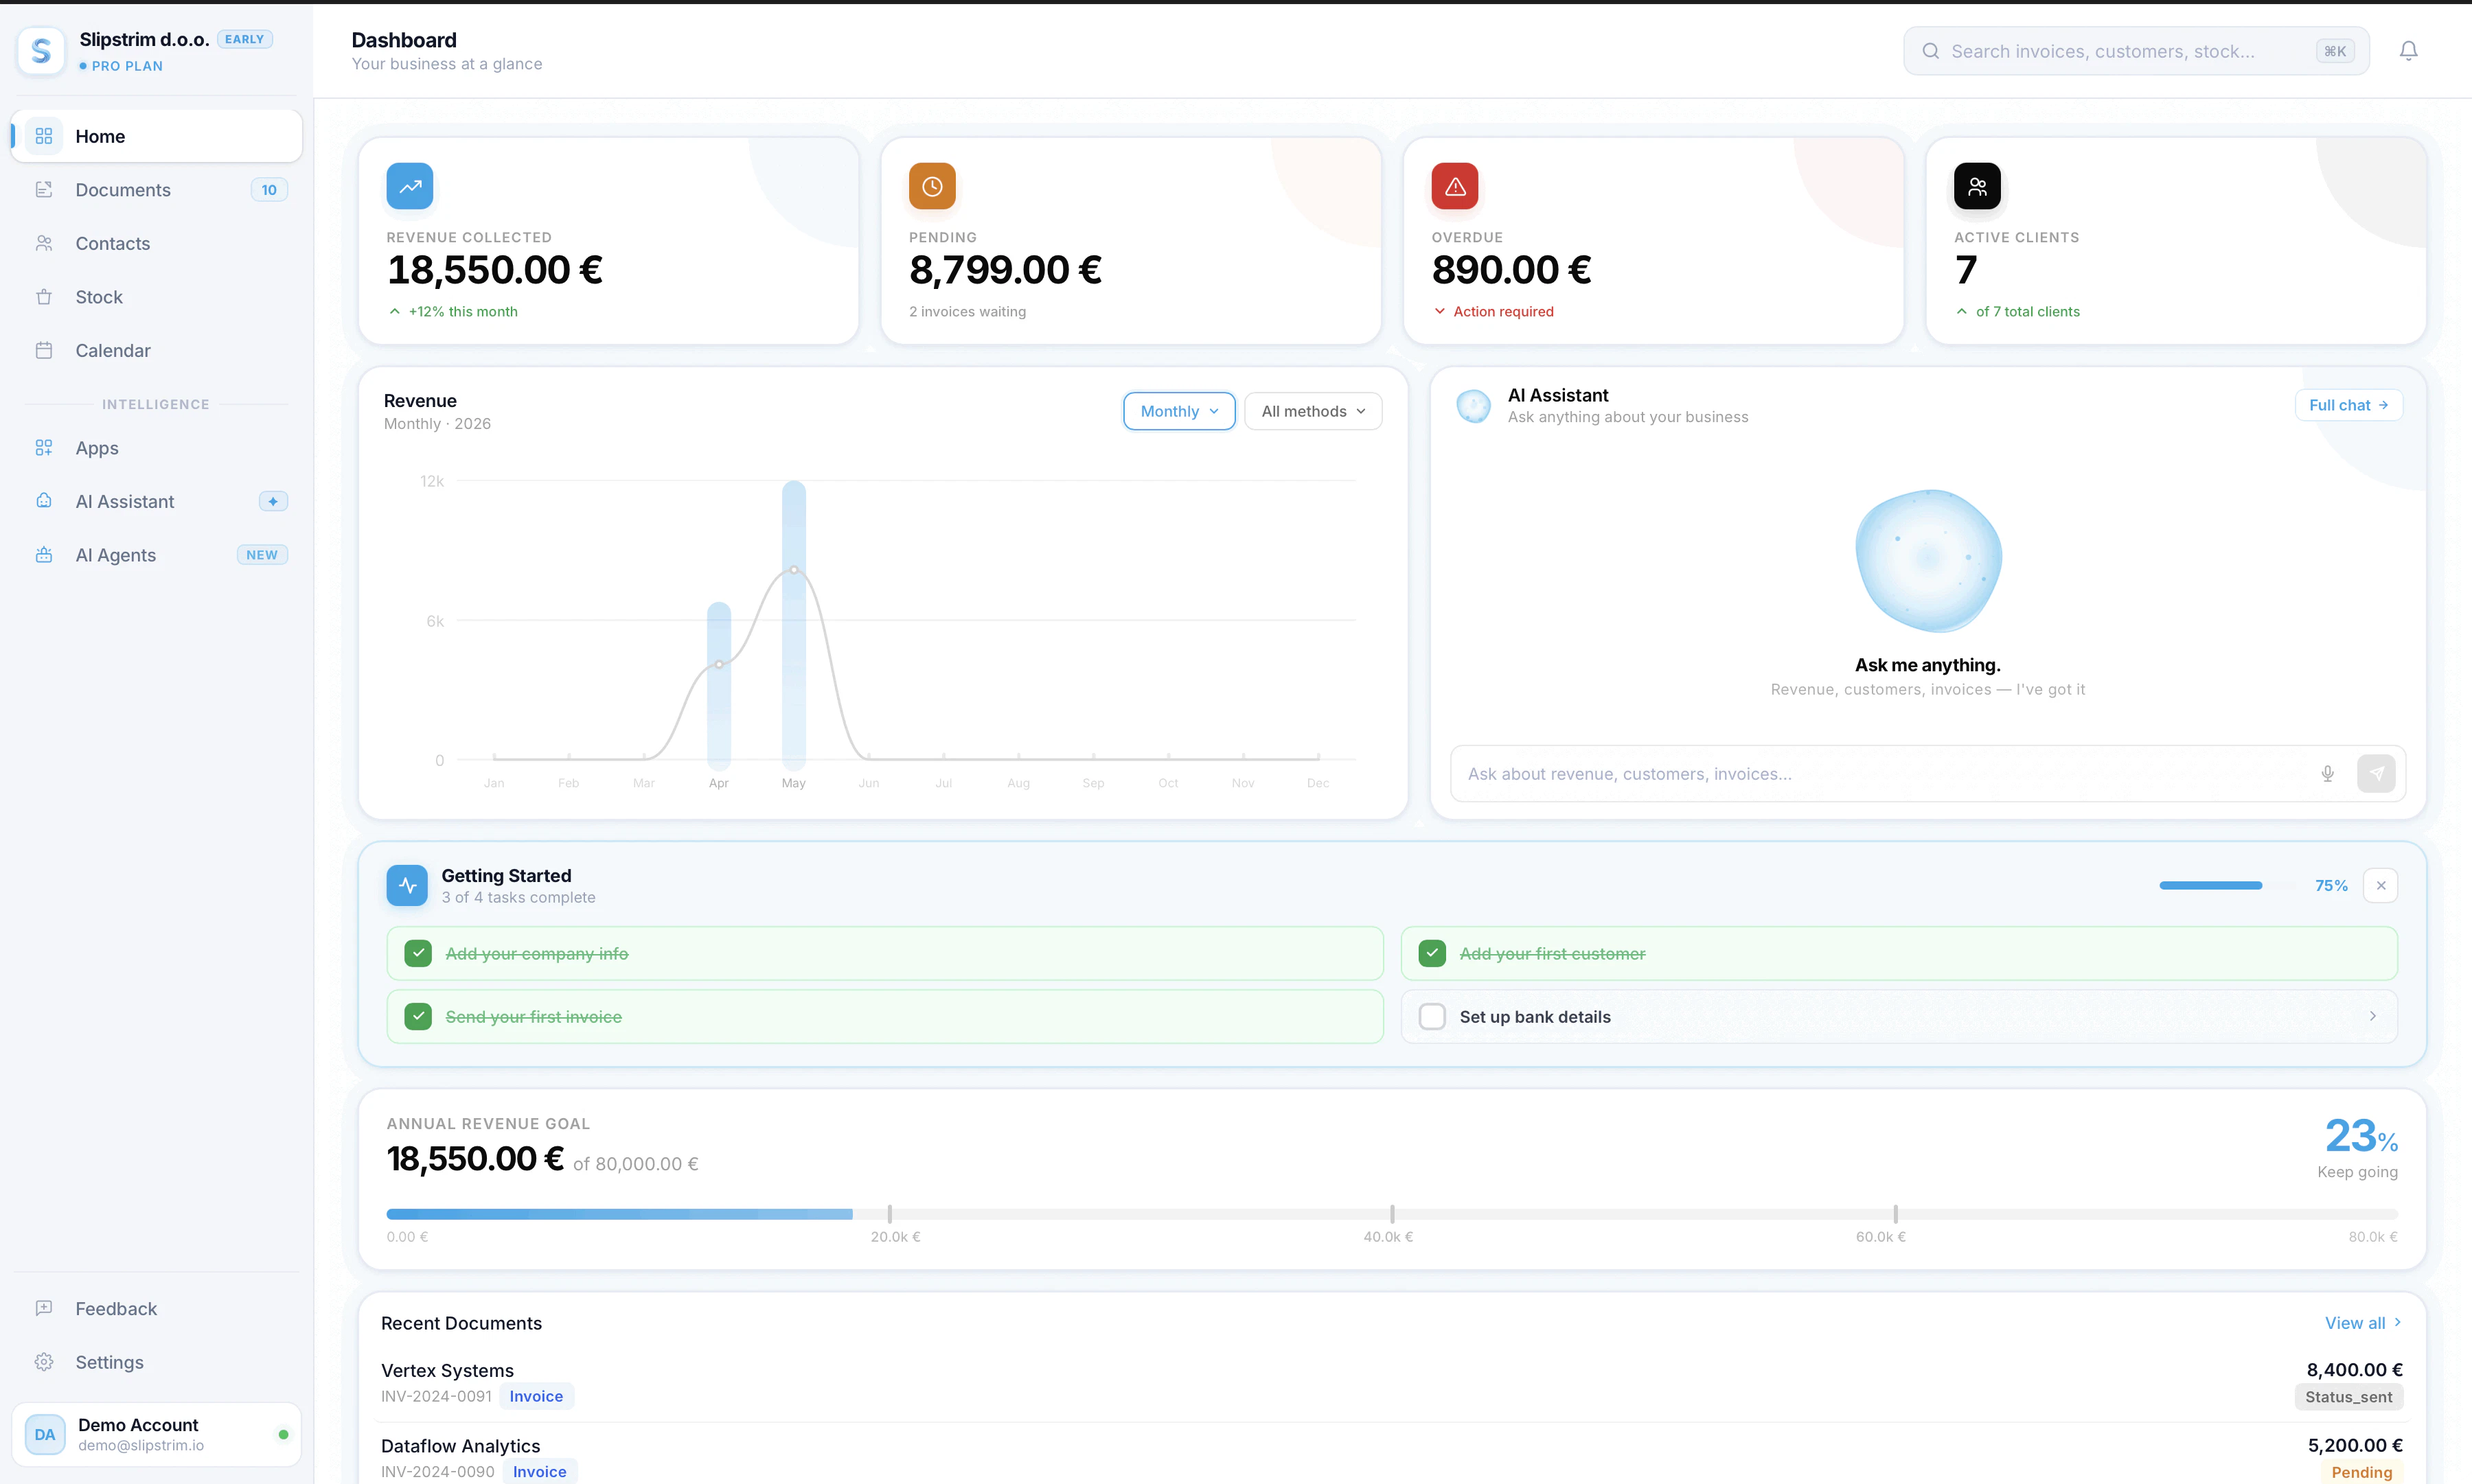Click the Revenue Collected card
The height and width of the screenshot is (1484, 2472).
[608, 241]
